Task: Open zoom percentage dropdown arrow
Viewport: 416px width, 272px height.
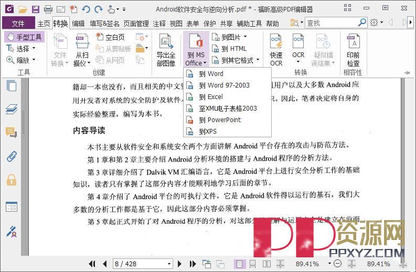Action: 329,264
